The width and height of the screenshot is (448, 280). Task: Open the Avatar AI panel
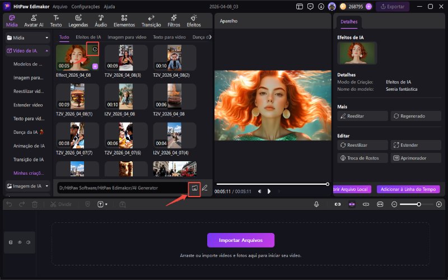(x=34, y=21)
